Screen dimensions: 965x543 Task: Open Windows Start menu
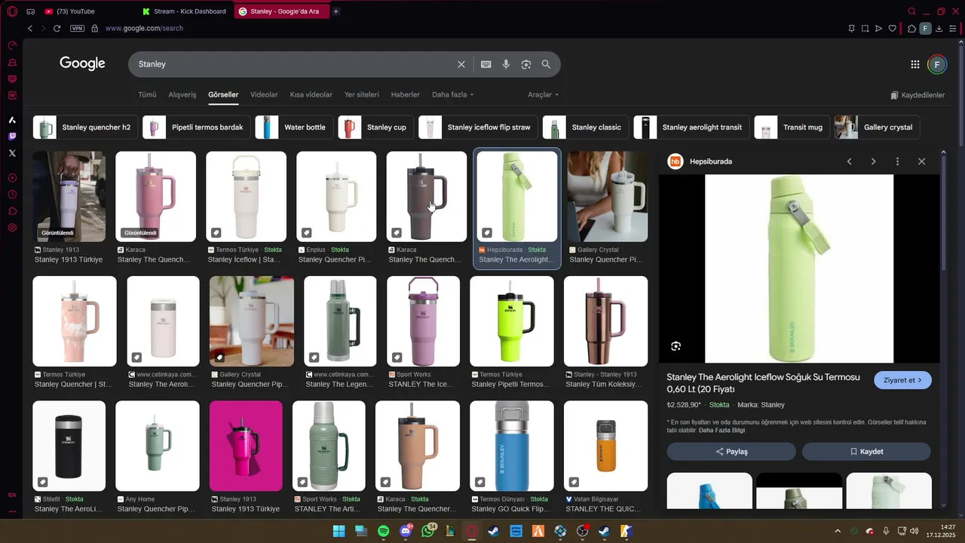pyautogui.click(x=339, y=531)
